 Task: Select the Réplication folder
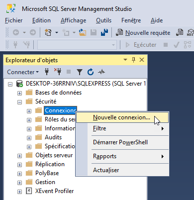tap(50, 164)
